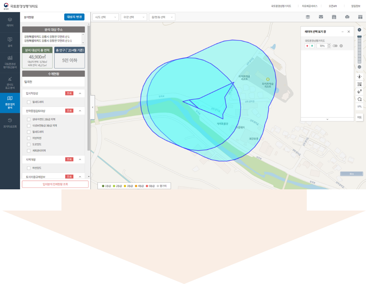
Task: Toggle the 국토환경성평가지도 layer visibility switch
Action: click(335, 46)
